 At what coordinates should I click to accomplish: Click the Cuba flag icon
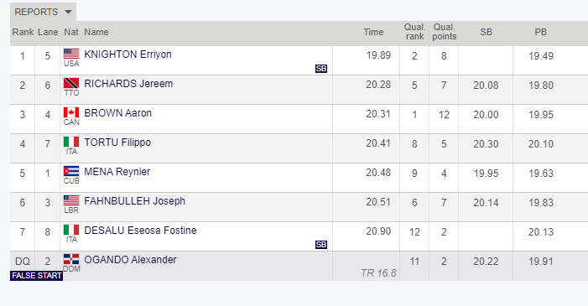(x=71, y=171)
